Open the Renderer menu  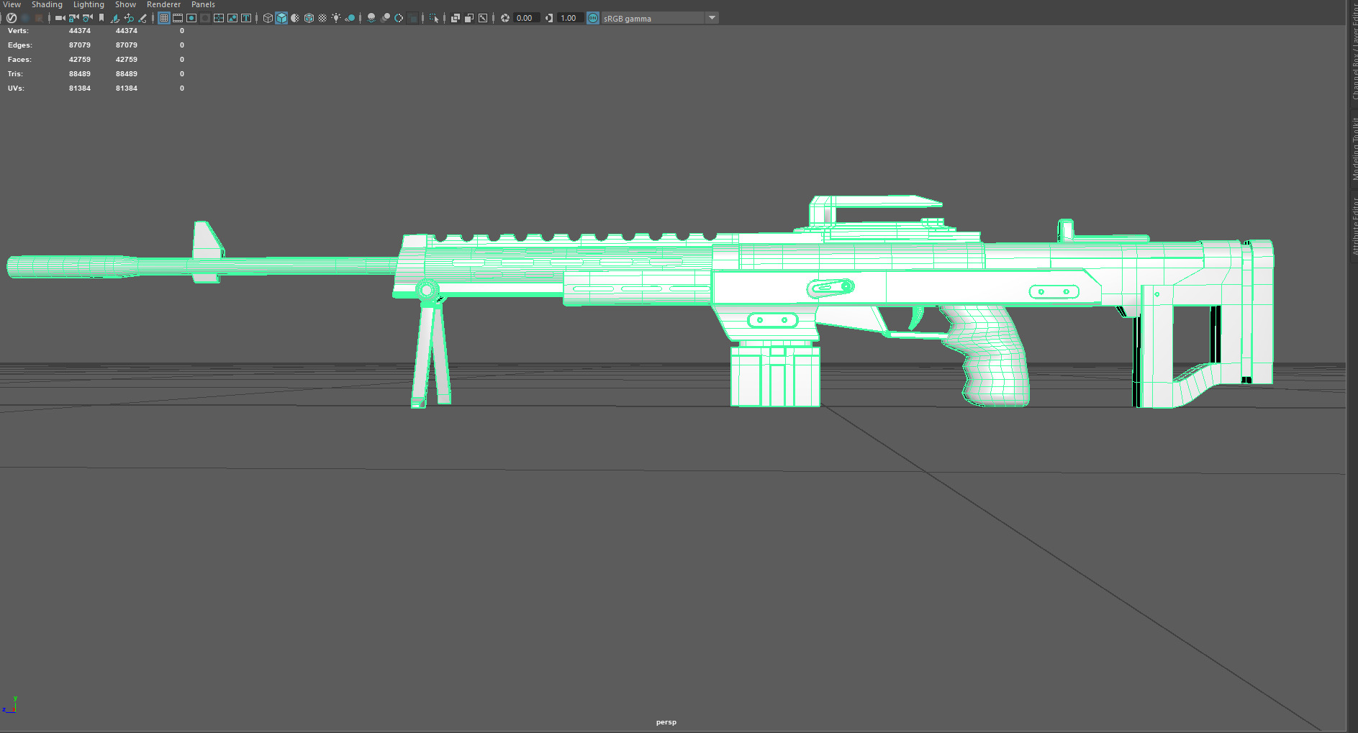click(163, 4)
